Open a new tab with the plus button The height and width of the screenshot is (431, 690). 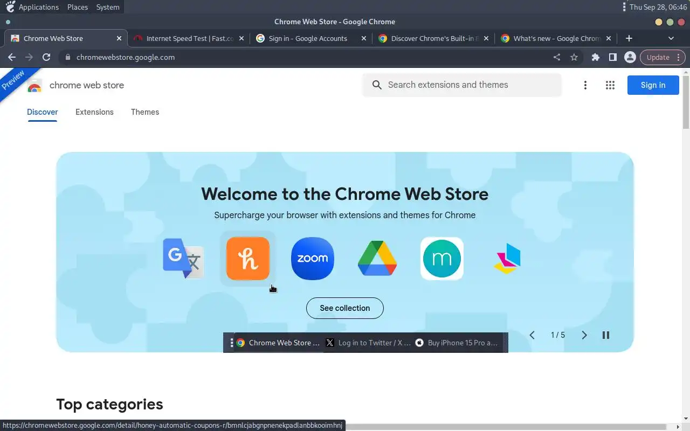pos(629,38)
